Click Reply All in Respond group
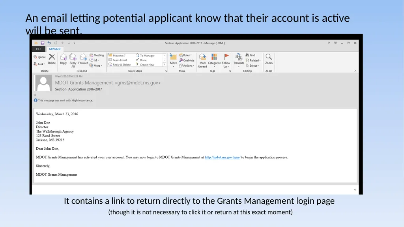This screenshot has height=227, width=404. pyautogui.click(x=73, y=61)
